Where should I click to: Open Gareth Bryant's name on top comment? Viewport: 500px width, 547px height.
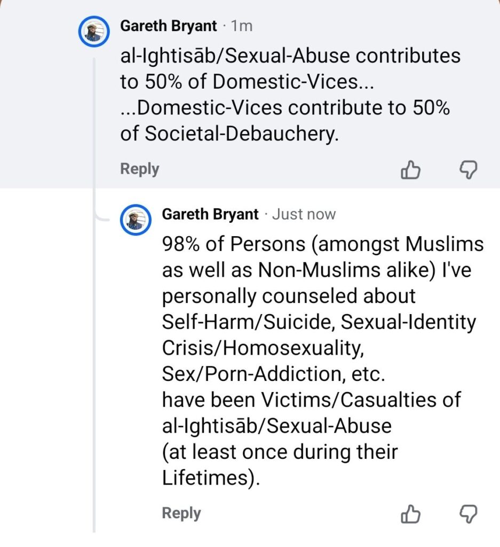(x=169, y=26)
